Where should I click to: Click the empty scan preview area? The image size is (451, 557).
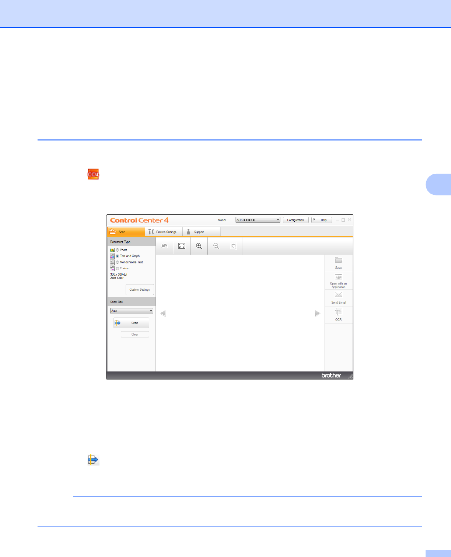pyautogui.click(x=240, y=313)
